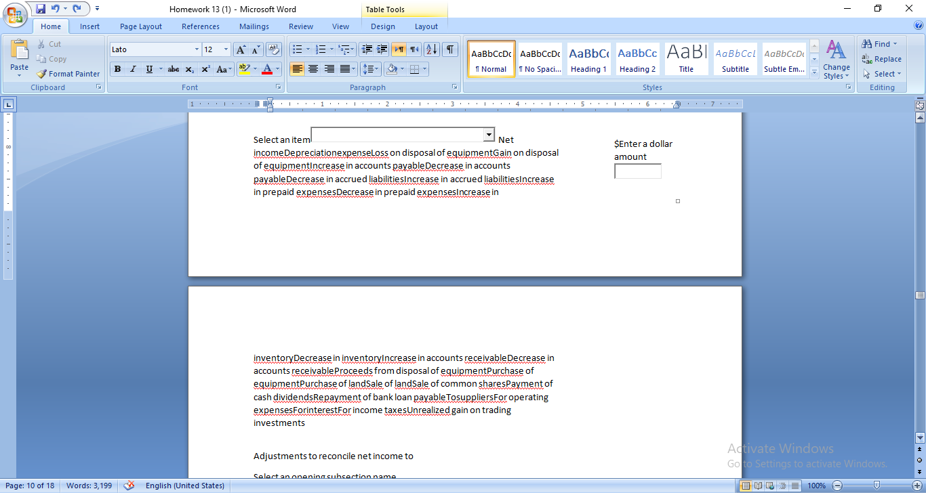The height and width of the screenshot is (493, 926).
Task: Click the dollar amount input box
Action: 637,171
